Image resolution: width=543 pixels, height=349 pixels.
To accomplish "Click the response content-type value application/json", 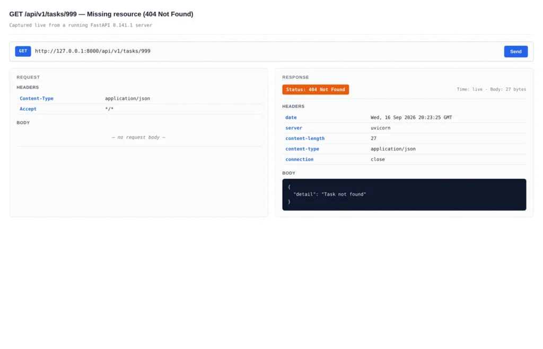I will [393, 149].
